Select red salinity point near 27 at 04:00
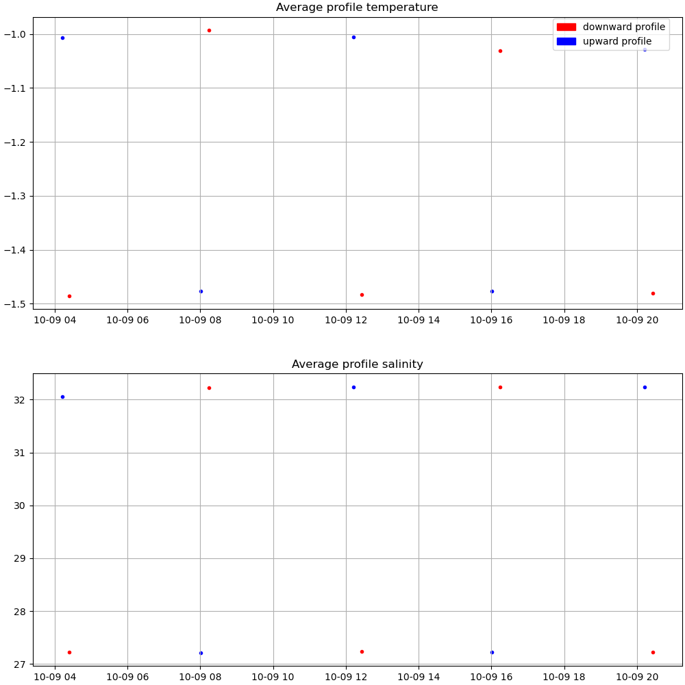Viewport: 685px width, 685px height. point(69,652)
